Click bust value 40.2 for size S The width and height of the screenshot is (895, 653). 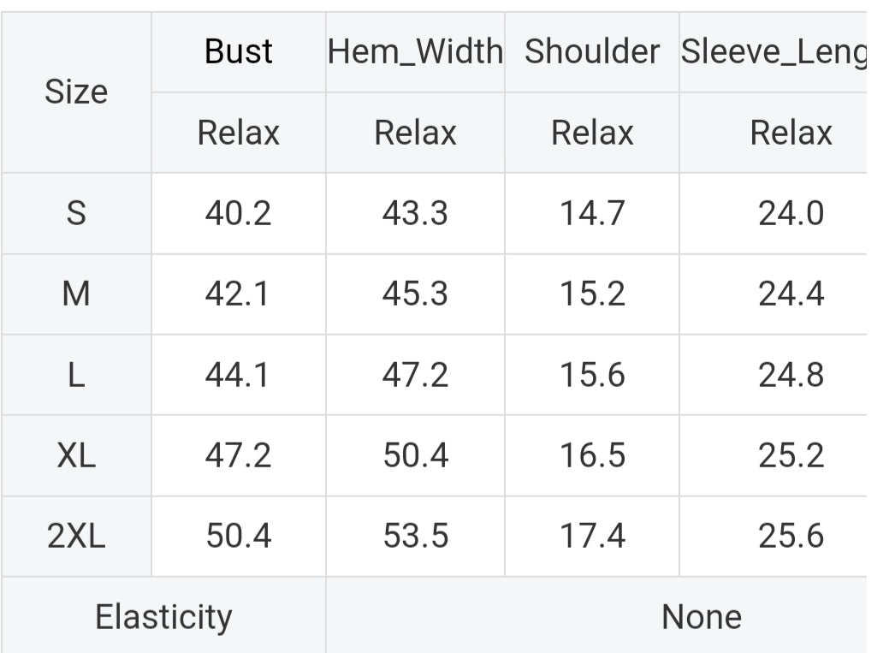(238, 213)
